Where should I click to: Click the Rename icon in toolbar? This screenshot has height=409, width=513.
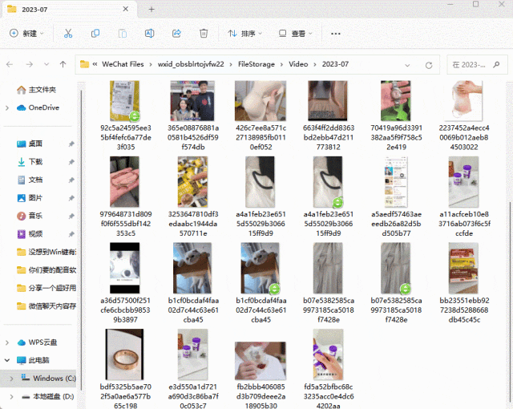coord(149,34)
